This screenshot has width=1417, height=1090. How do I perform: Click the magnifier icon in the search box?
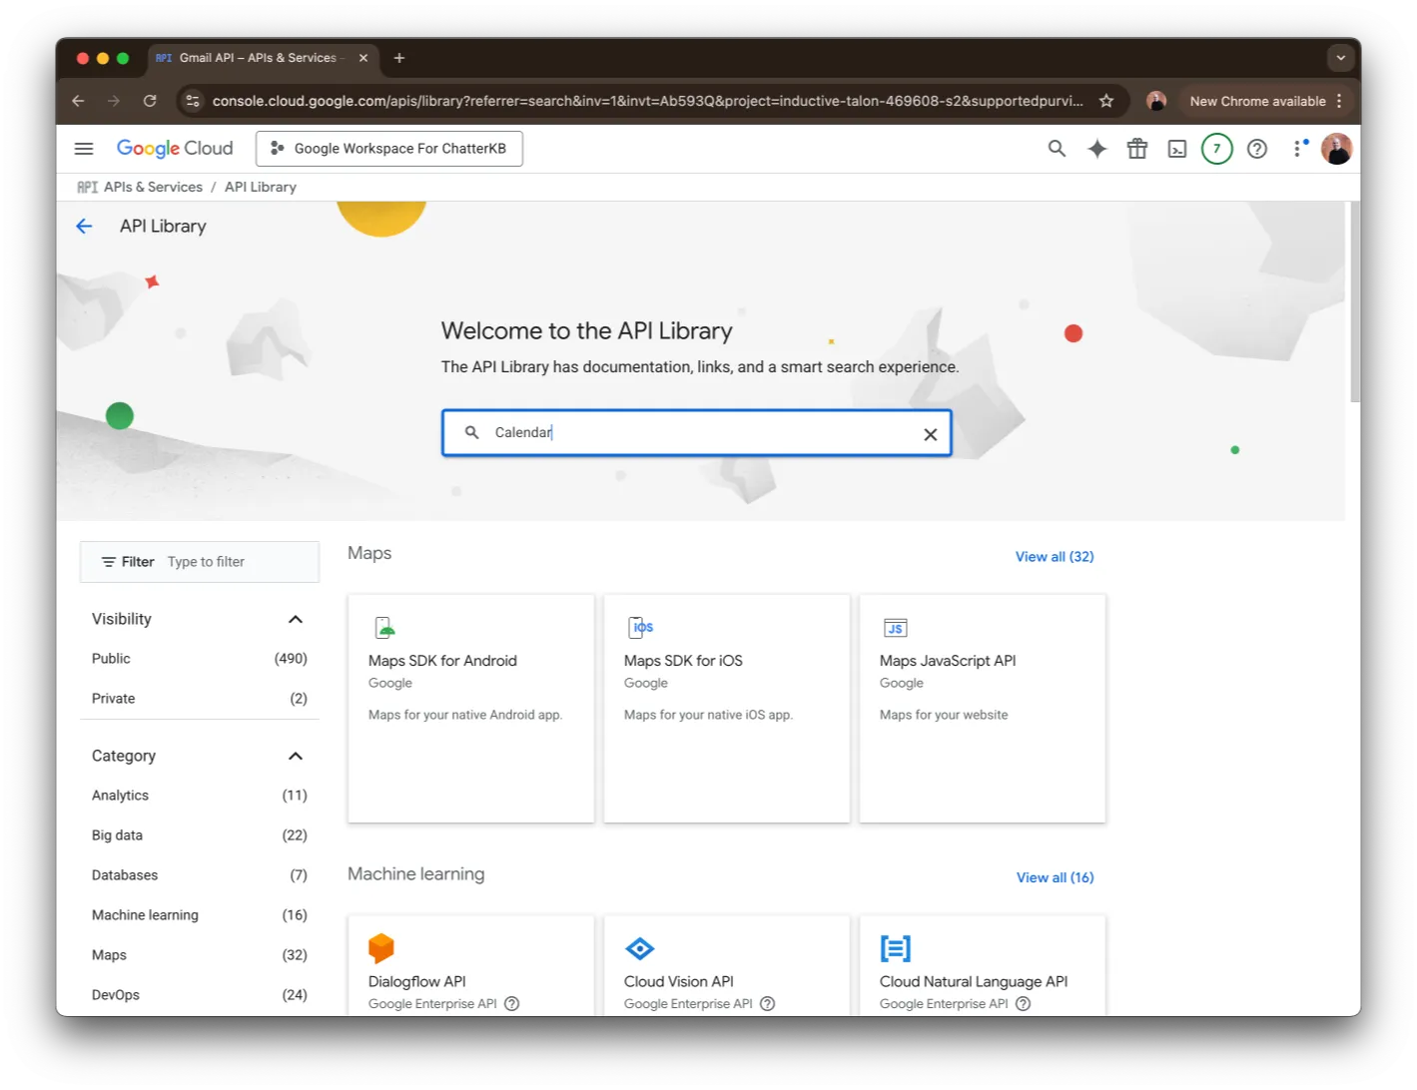coord(472,432)
